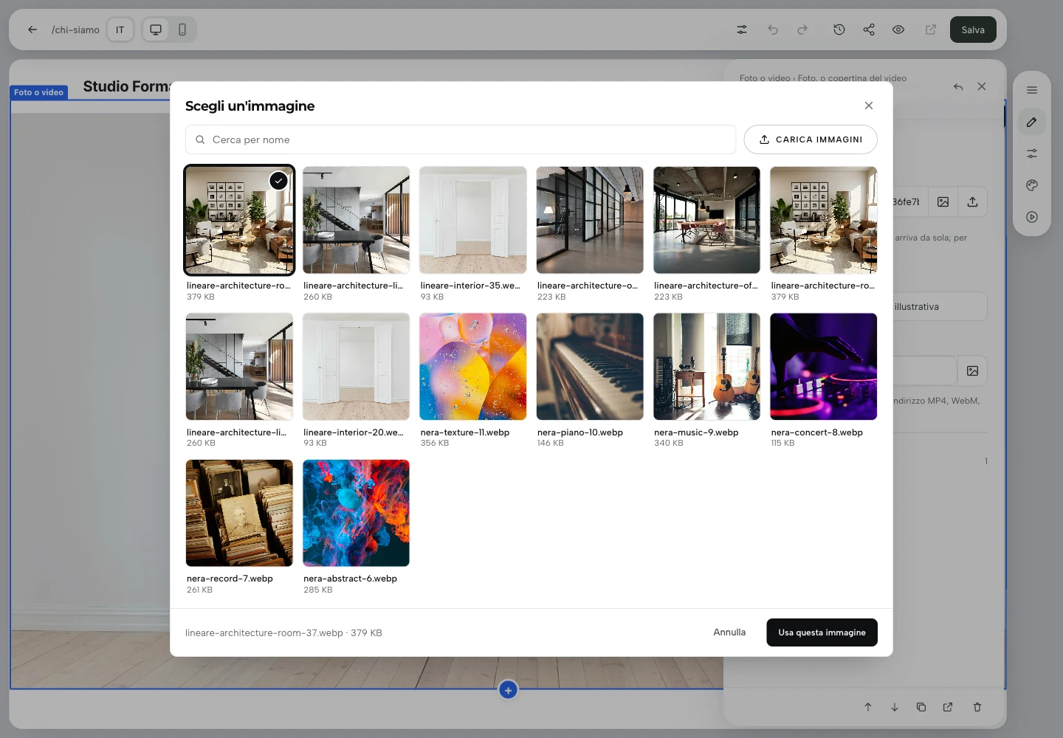Select the lineare-interior-20 thumbnail
The width and height of the screenshot is (1063, 738).
click(x=356, y=367)
